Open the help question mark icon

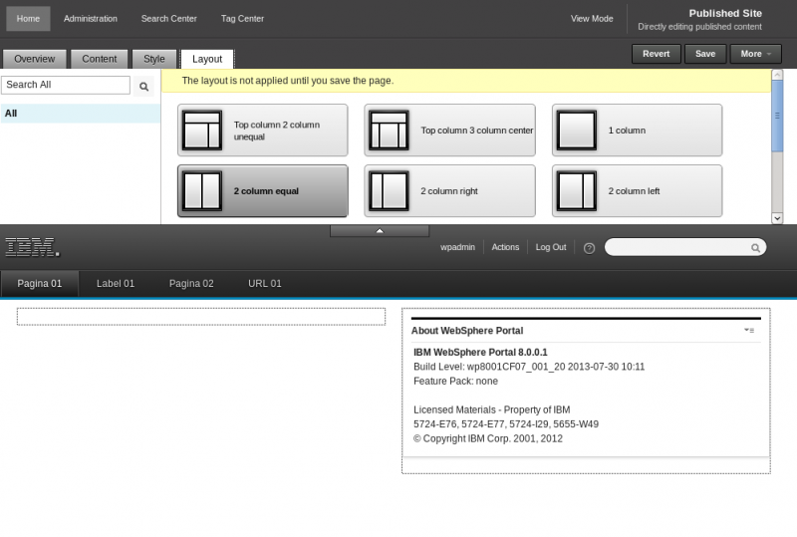pyautogui.click(x=589, y=248)
